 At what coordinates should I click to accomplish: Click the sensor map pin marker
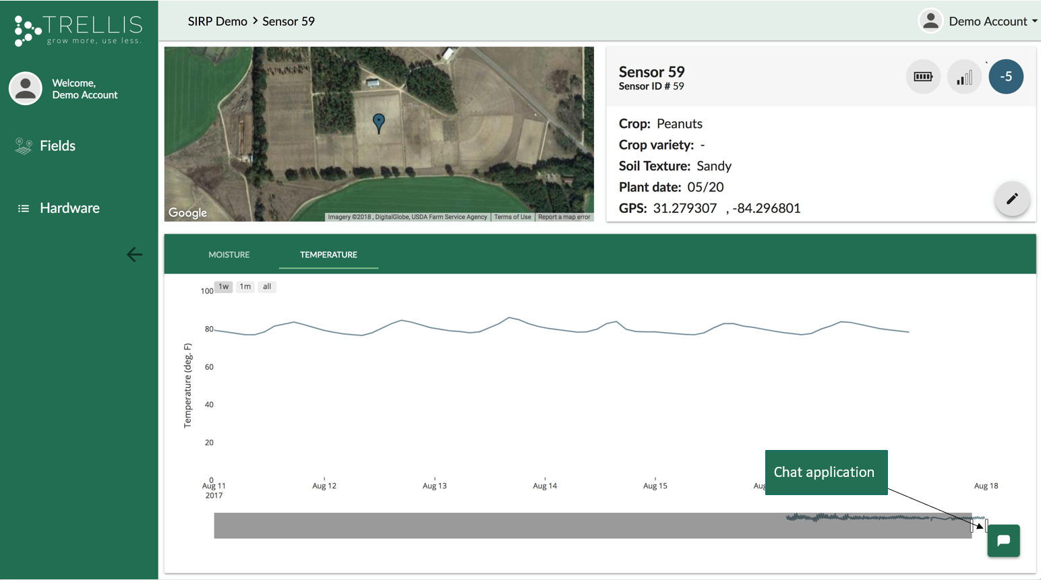379,123
